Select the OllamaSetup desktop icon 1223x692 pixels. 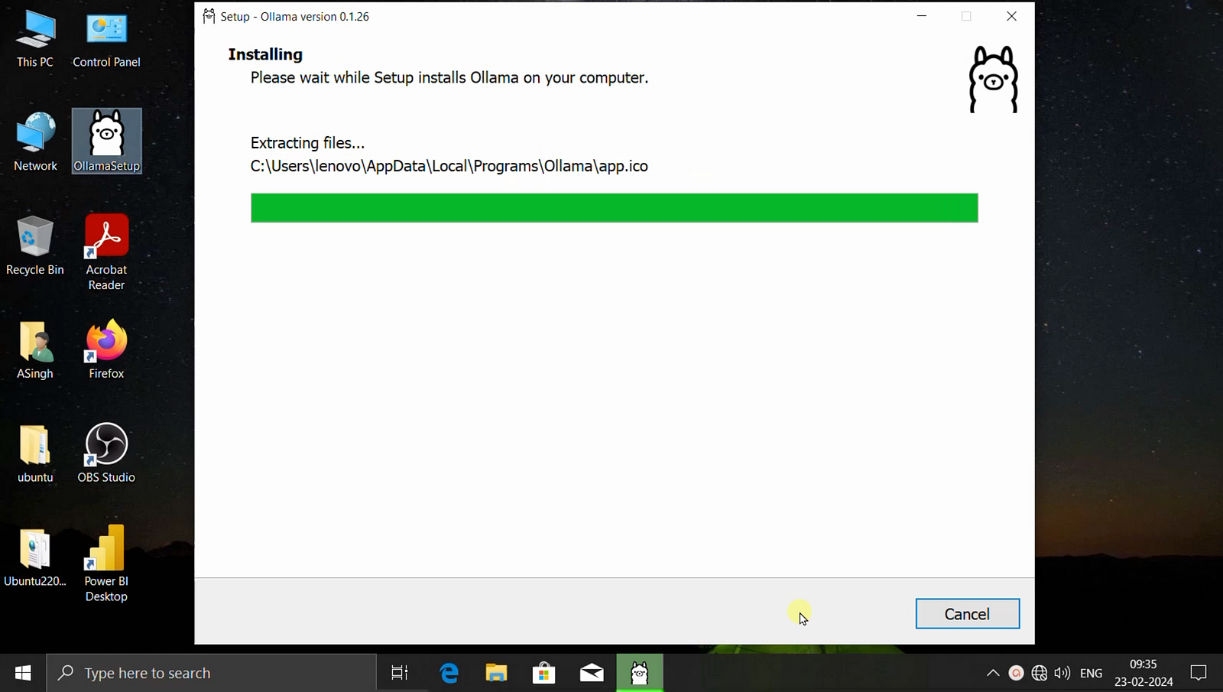coord(106,141)
